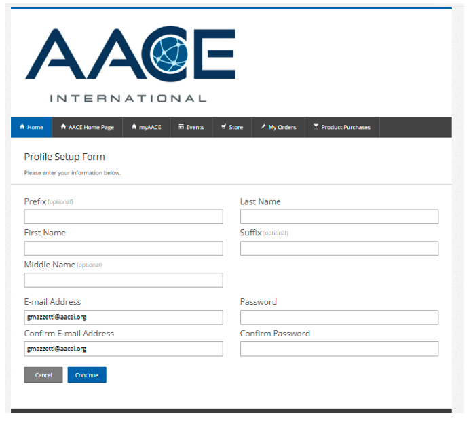Open the Home menu item
The height and width of the screenshot is (424, 473).
(x=31, y=127)
